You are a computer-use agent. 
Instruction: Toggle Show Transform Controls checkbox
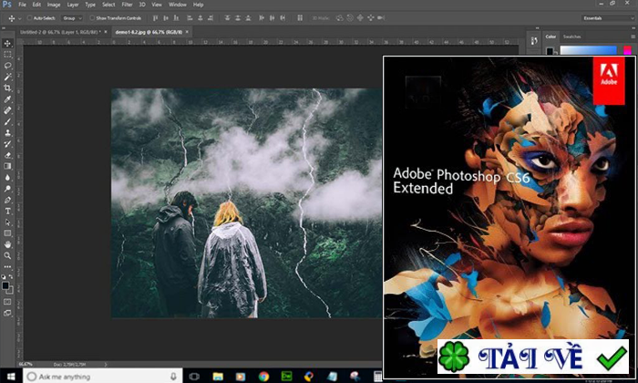94,17
